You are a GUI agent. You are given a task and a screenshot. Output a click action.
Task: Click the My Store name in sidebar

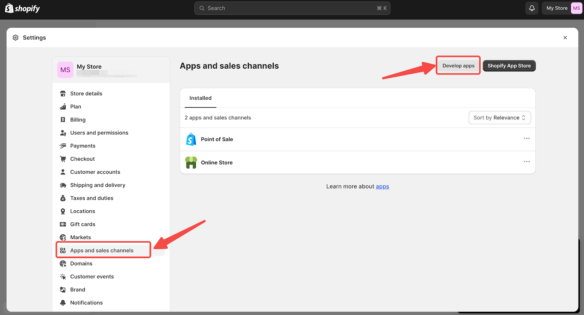[x=89, y=66]
